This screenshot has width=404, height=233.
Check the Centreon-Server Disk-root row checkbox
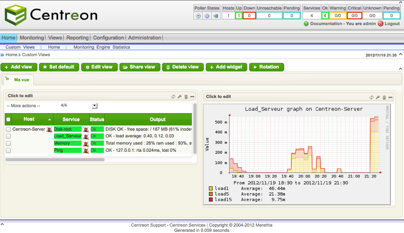coord(9,129)
